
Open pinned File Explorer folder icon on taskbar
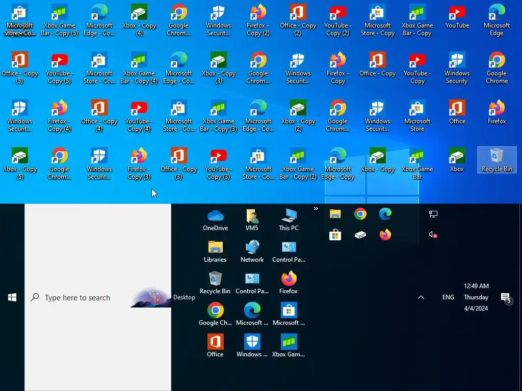click(335, 214)
